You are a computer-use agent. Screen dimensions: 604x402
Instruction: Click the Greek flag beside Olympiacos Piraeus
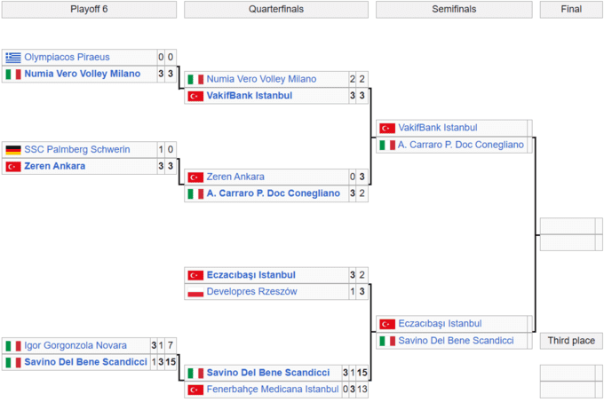point(13,58)
